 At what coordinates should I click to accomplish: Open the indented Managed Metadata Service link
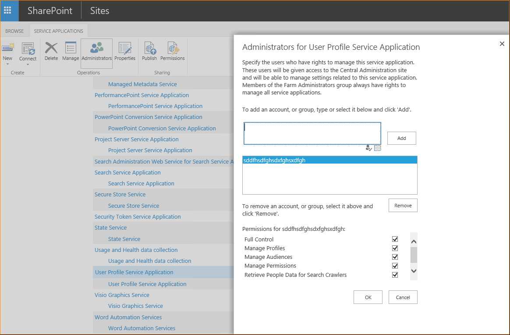(x=142, y=84)
